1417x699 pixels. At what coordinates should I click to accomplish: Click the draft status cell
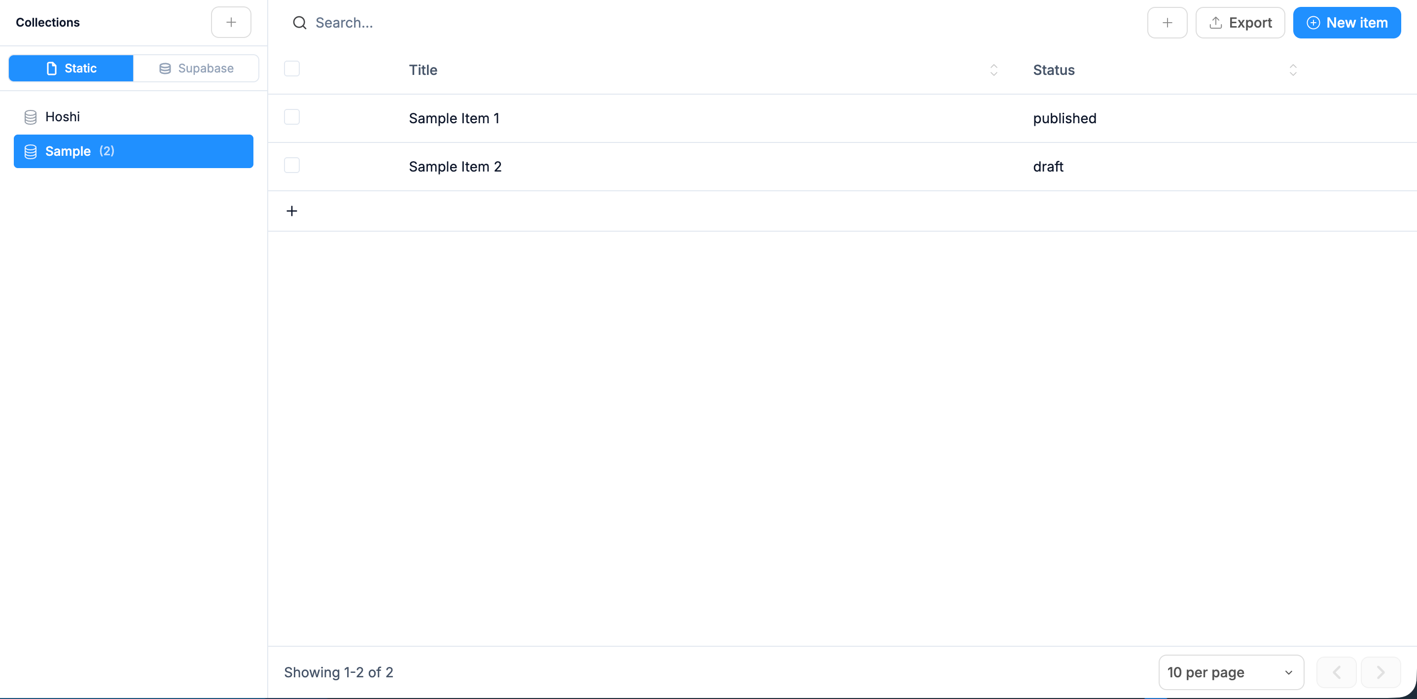pyautogui.click(x=1048, y=167)
